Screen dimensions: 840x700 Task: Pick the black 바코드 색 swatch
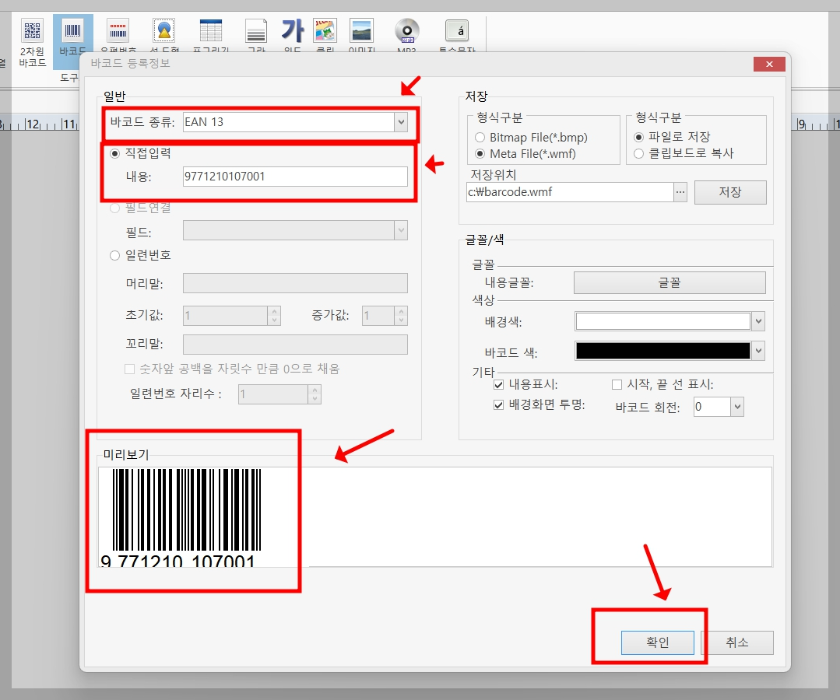tap(663, 351)
